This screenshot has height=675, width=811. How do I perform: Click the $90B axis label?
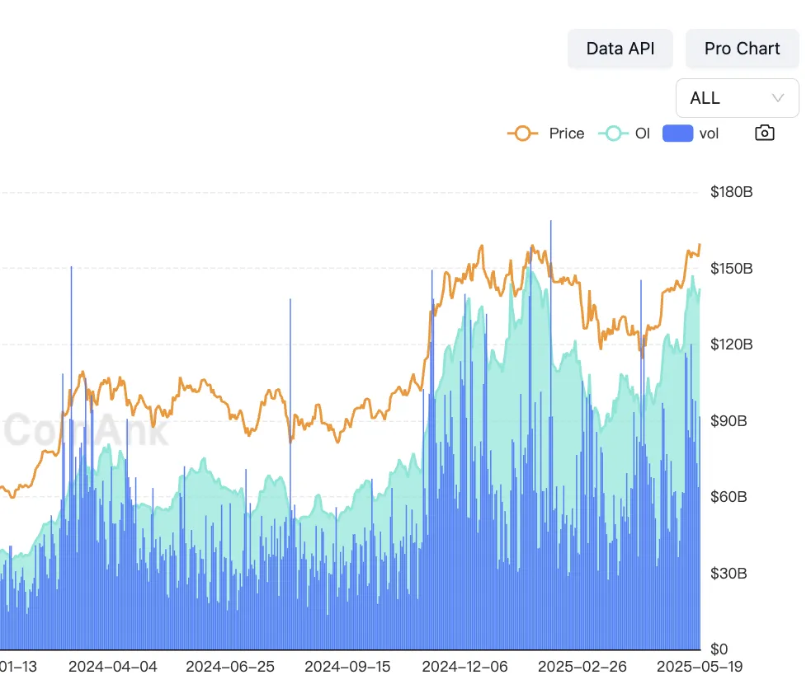point(728,420)
